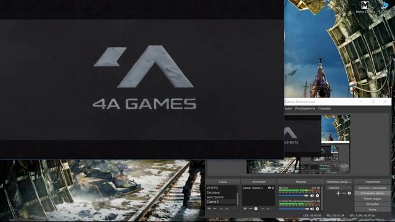The height and width of the screenshot is (222, 395).
Task: Click the upper mixer channel volume slider
Action: point(294,195)
